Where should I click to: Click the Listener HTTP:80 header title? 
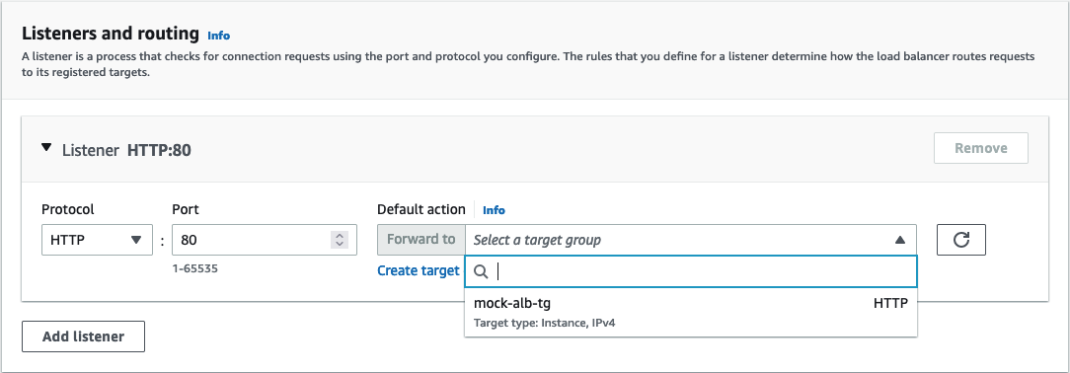point(126,150)
